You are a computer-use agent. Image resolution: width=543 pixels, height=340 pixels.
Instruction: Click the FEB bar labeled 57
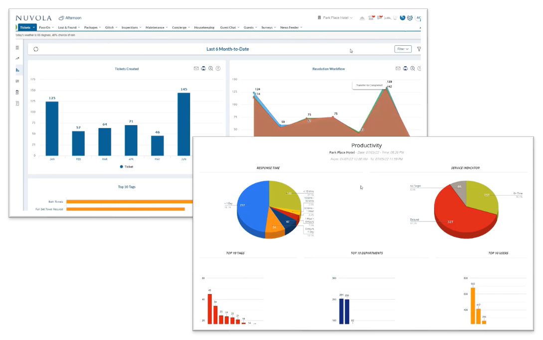tap(78, 143)
